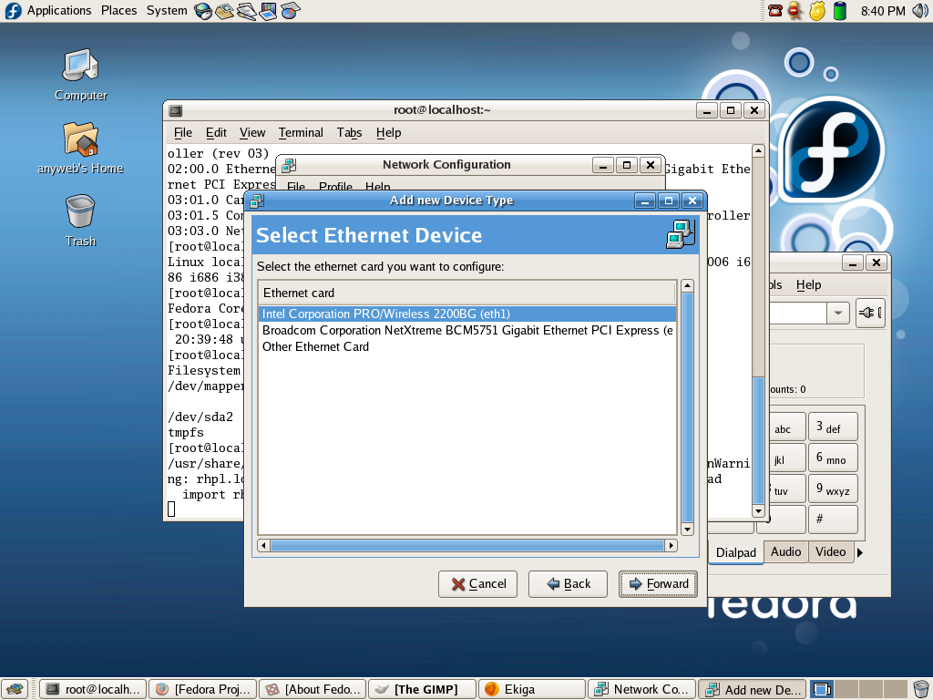Open the Ekiga Help menu
Viewport: 933px width, 700px height.
809,285
